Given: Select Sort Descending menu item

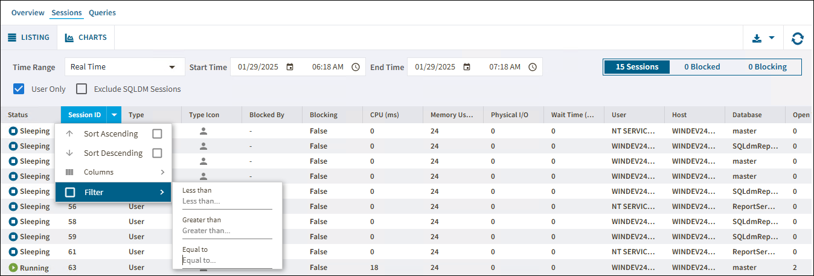Looking at the screenshot, I should [x=113, y=153].
